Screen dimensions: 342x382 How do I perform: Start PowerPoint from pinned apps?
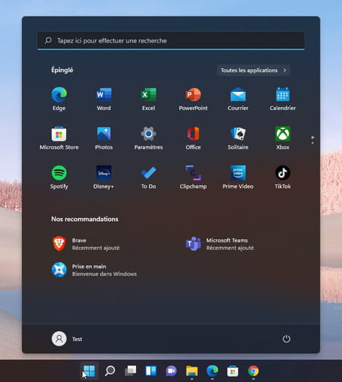point(193,99)
